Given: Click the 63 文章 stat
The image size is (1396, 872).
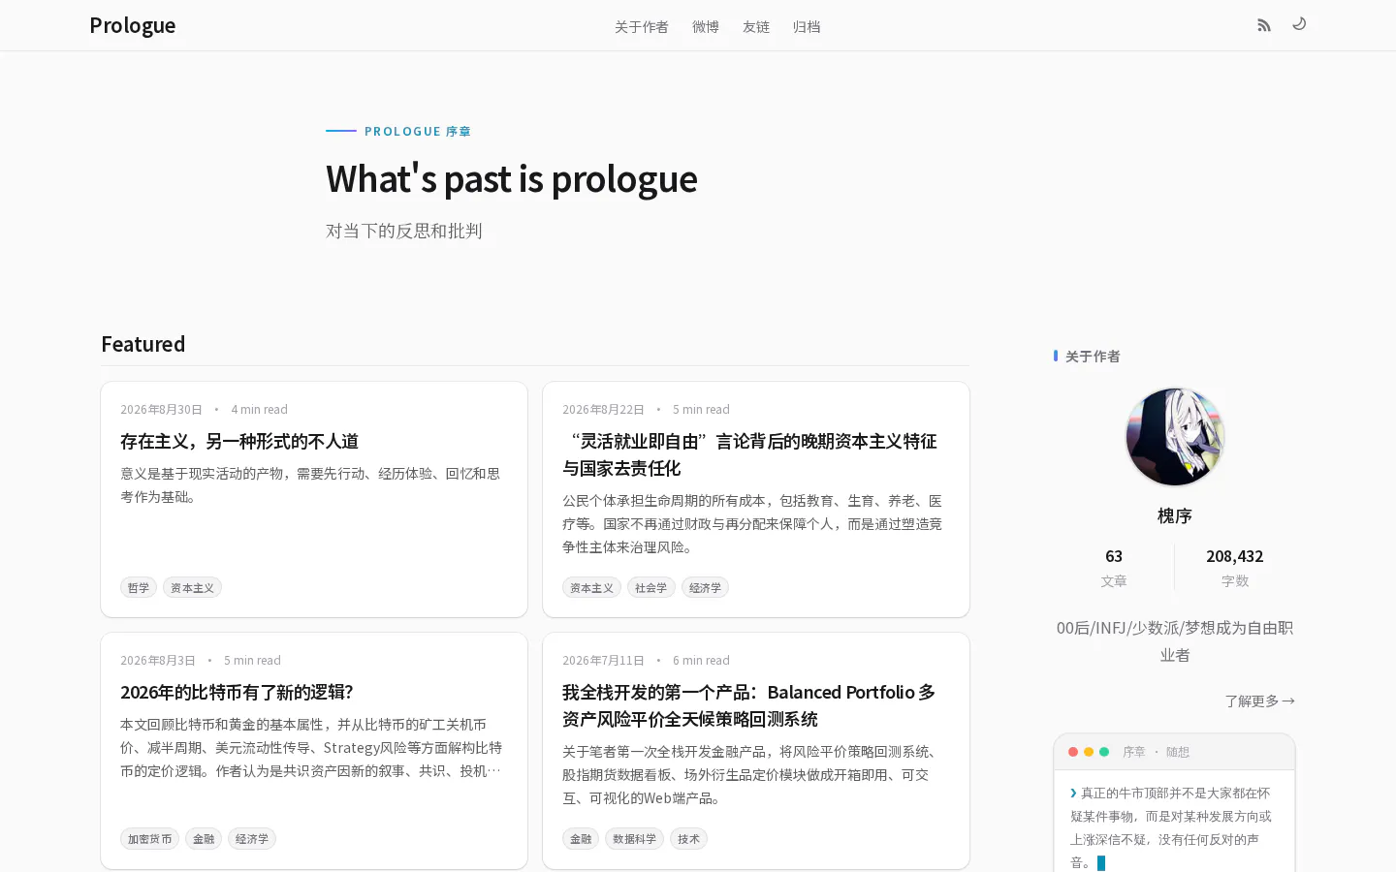Looking at the screenshot, I should point(1114,568).
